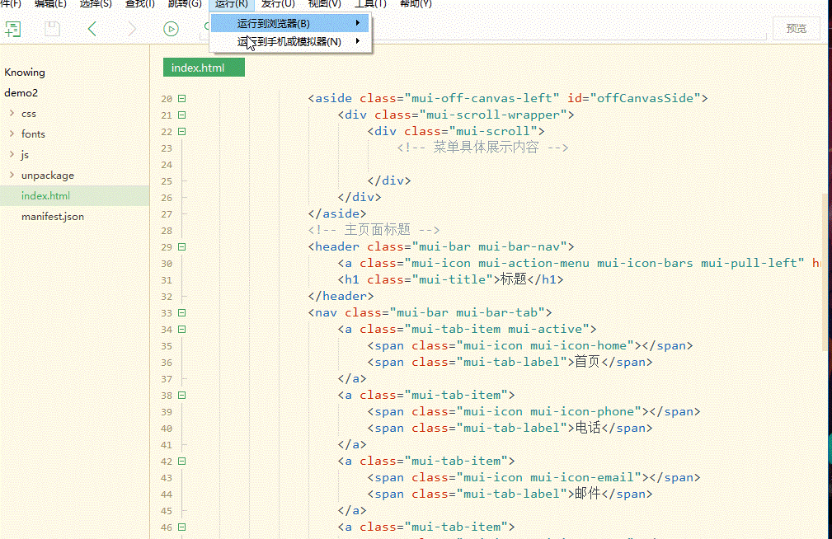
Task: Select the fonts folder name
Action: pos(33,134)
